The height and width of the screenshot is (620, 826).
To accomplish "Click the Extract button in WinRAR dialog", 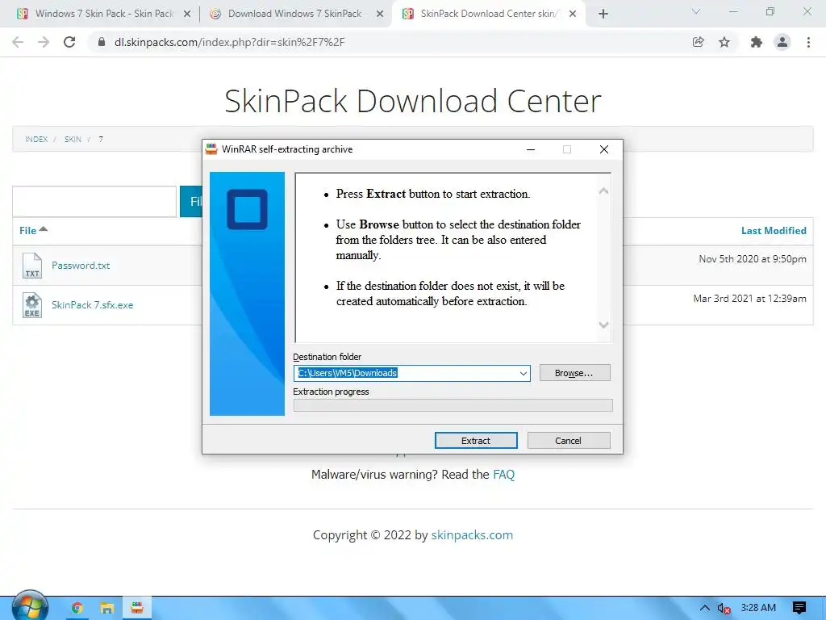I will click(476, 440).
